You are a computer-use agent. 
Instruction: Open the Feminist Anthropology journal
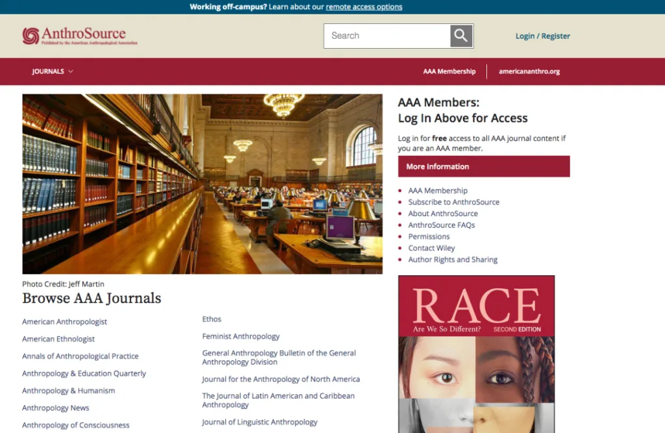tap(241, 336)
